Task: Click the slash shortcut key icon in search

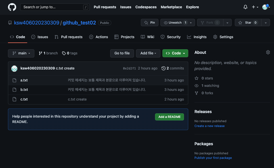Action: pyautogui.click(x=85, y=7)
